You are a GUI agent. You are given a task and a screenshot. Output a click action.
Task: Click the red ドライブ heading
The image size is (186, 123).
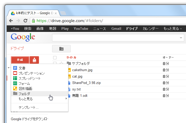click(17, 48)
